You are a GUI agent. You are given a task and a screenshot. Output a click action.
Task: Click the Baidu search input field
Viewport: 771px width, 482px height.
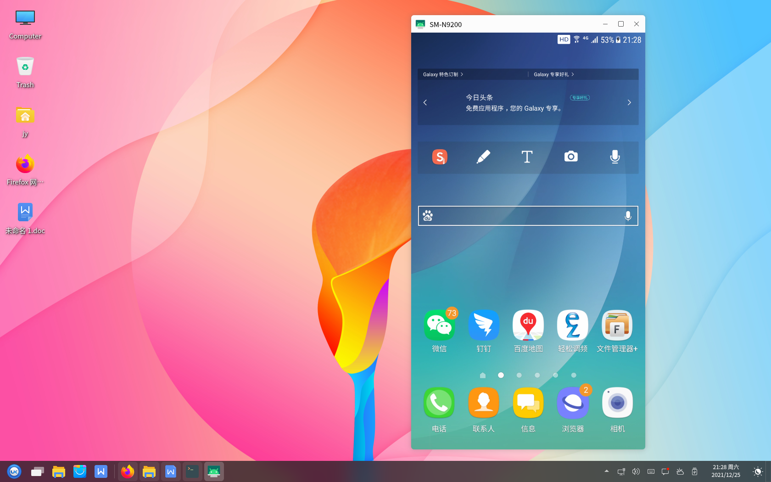[528, 216]
